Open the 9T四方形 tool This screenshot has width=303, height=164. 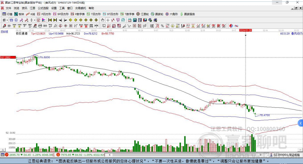tap(111, 14)
